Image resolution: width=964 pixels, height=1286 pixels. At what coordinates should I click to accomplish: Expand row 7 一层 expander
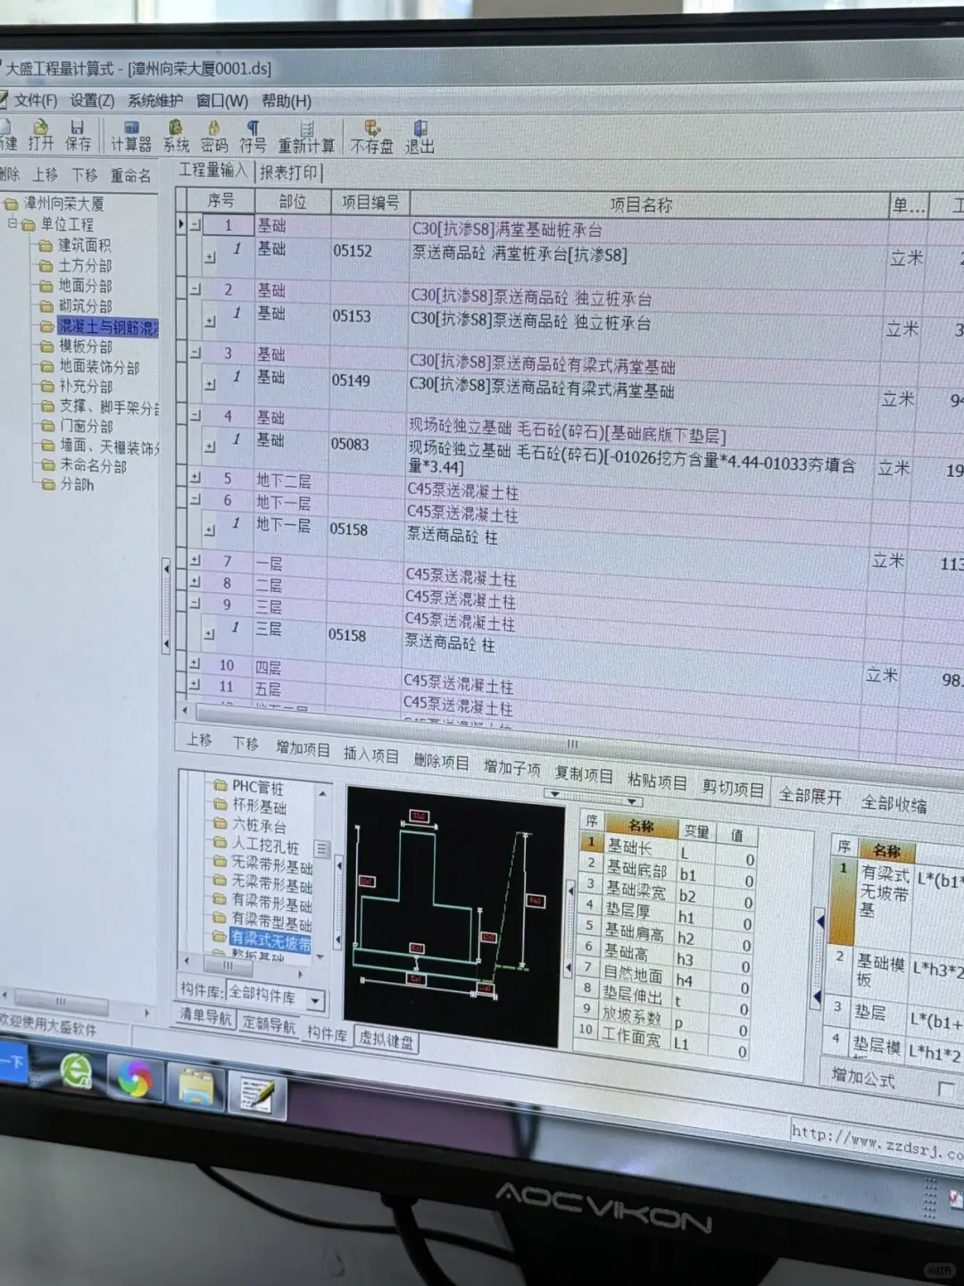194,561
